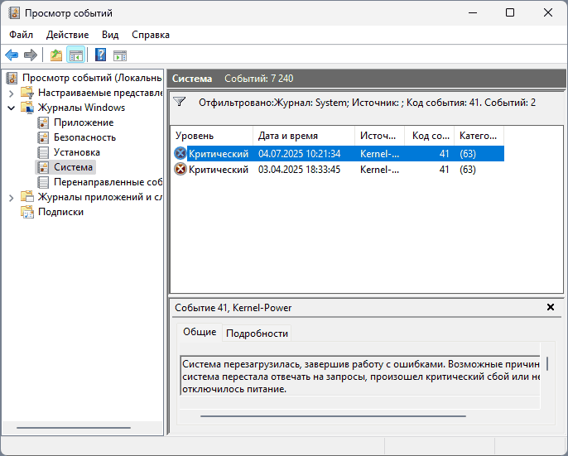Click critical icon of the 03.04.2025 event
The width and height of the screenshot is (568, 456).
pyautogui.click(x=180, y=169)
